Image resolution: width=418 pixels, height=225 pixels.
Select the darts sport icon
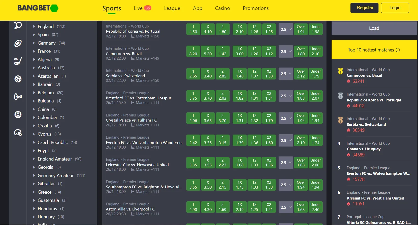point(18,97)
